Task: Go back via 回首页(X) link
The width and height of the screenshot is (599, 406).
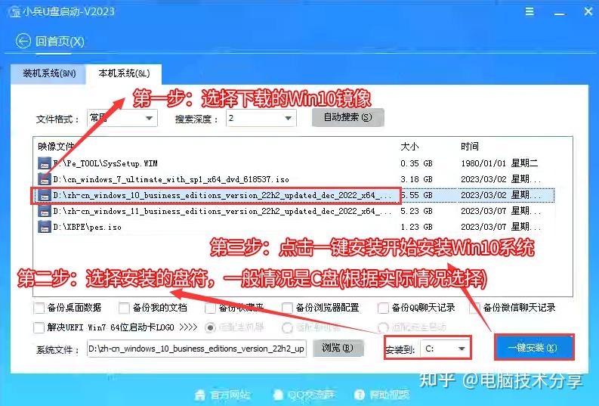Action: [x=60, y=41]
